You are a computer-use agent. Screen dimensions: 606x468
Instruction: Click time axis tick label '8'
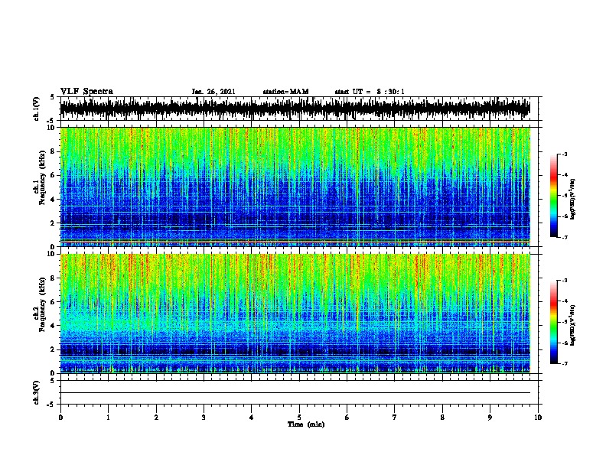pos(442,418)
